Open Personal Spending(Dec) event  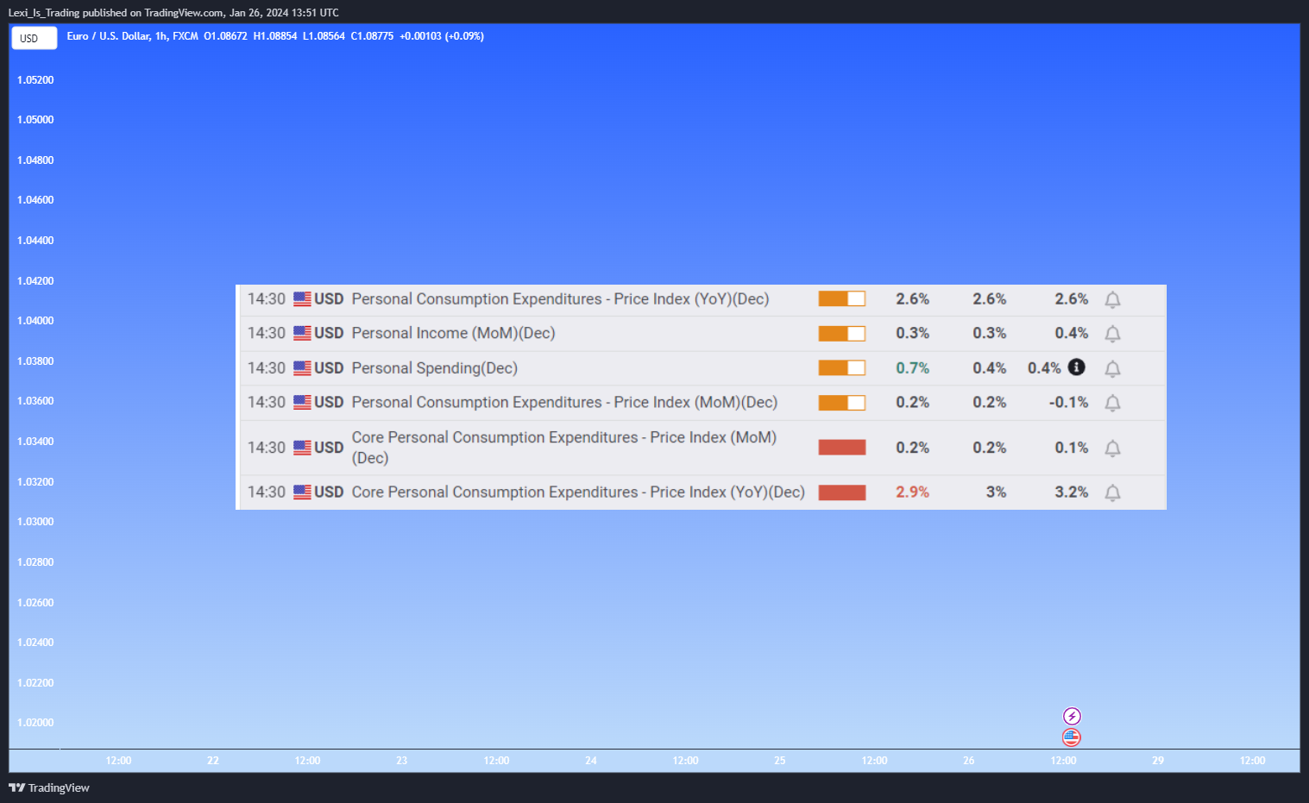(x=435, y=368)
